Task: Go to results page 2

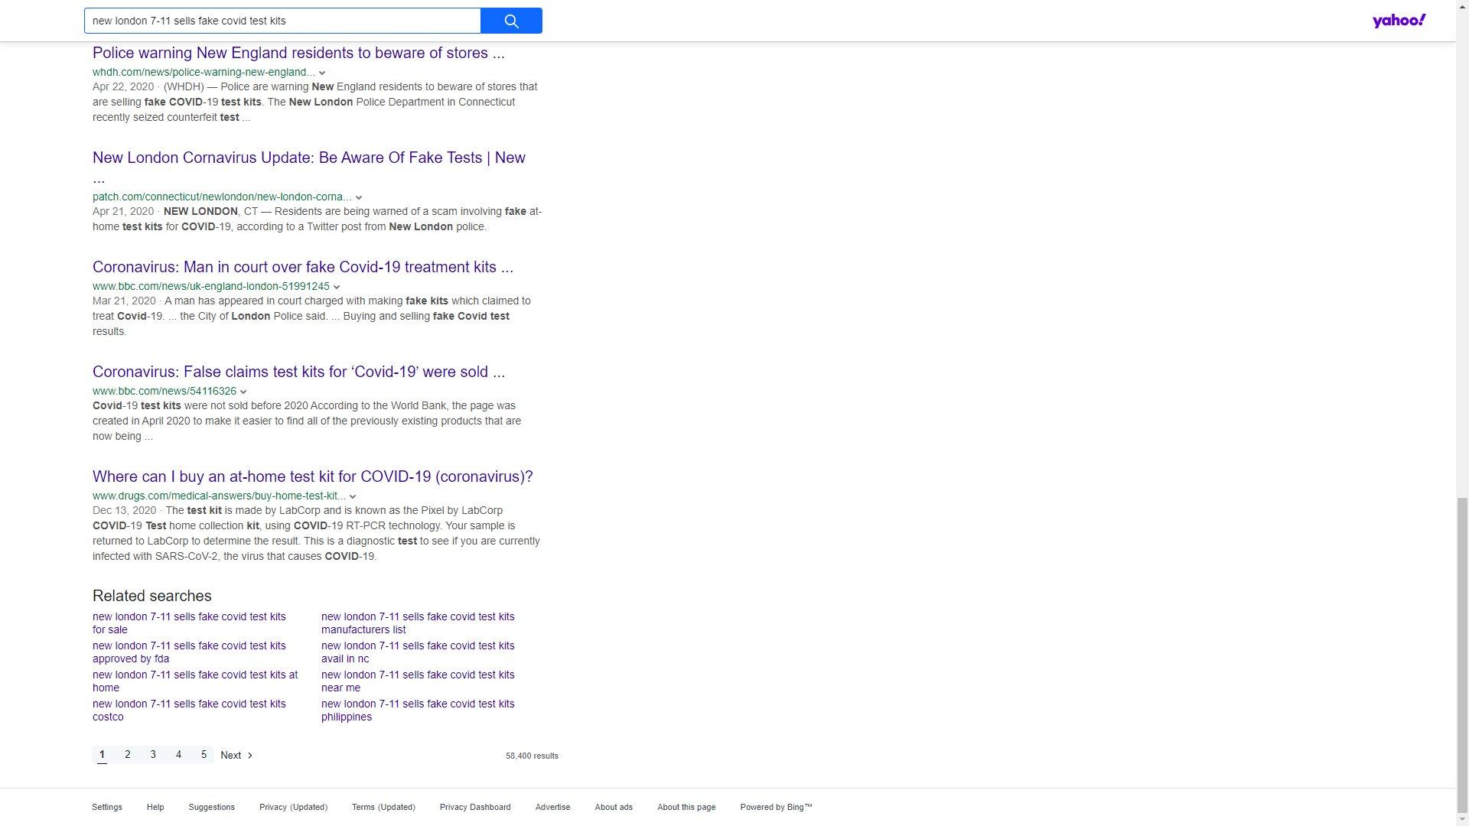Action: tap(128, 755)
